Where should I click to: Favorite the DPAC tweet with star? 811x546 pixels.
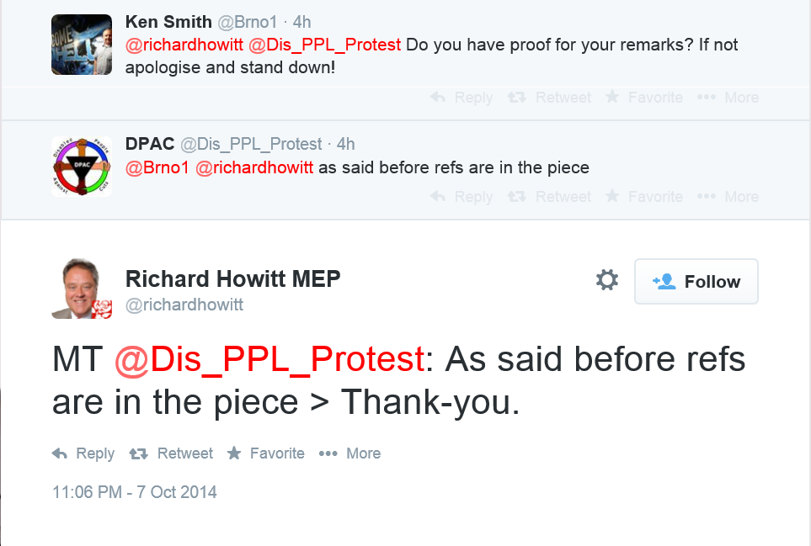point(612,196)
